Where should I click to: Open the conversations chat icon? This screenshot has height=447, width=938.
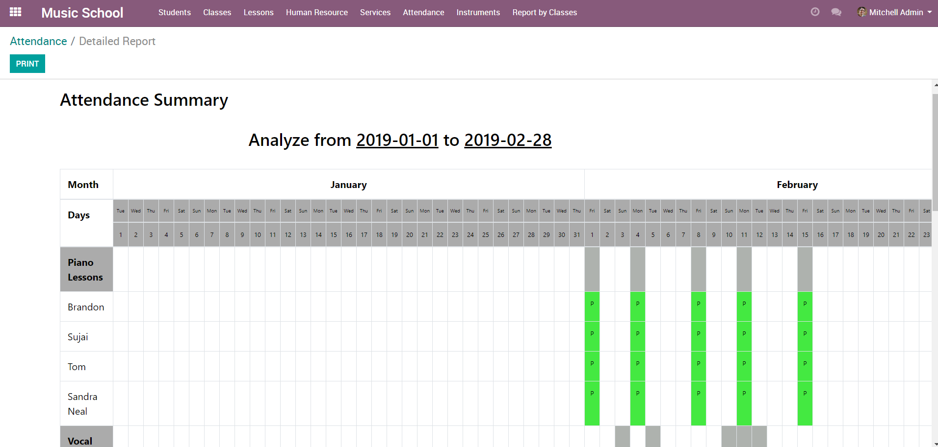coord(836,12)
